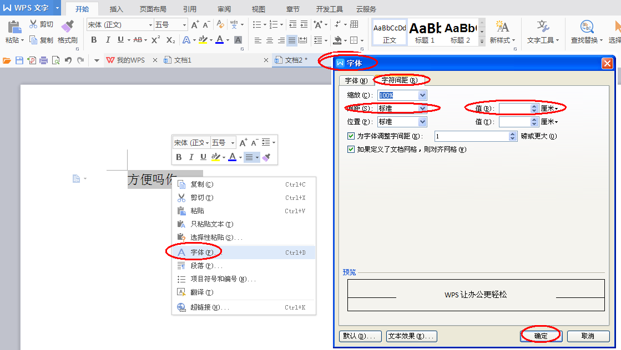Click the clear formatting icon in the ribbon

tap(220, 24)
